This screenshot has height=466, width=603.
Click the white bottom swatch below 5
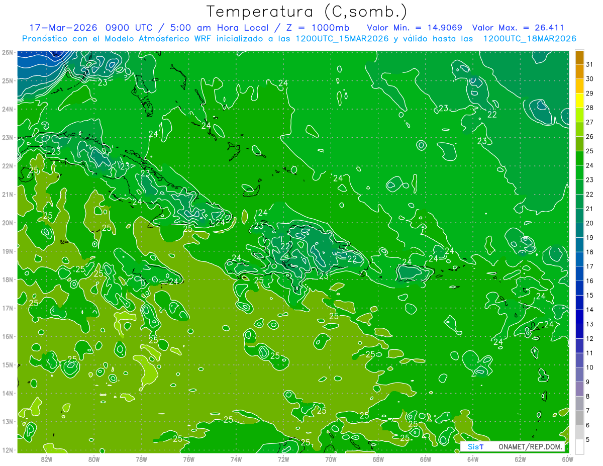[x=579, y=446]
